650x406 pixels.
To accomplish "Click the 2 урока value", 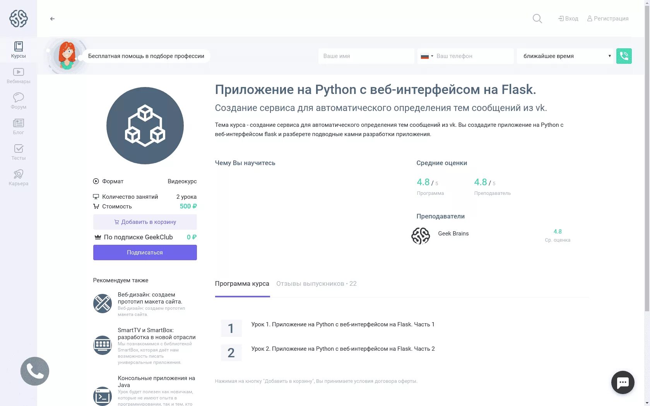I will click(186, 197).
